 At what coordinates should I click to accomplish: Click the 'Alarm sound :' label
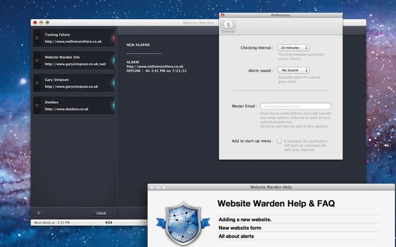click(x=261, y=71)
